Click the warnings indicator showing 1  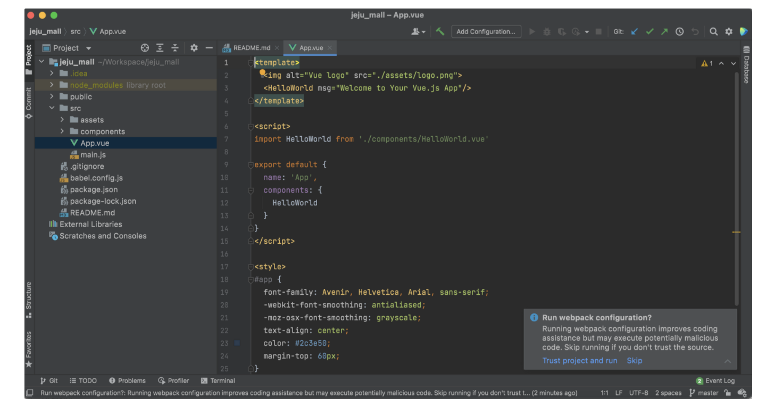[707, 63]
